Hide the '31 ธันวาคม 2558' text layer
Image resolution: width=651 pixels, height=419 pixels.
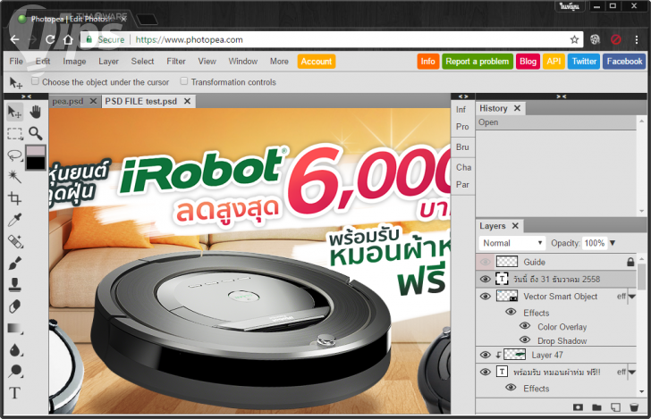[485, 280]
